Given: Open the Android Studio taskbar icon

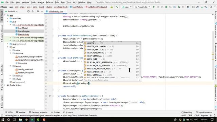Looking at the screenshot, I should pos(32,120).
